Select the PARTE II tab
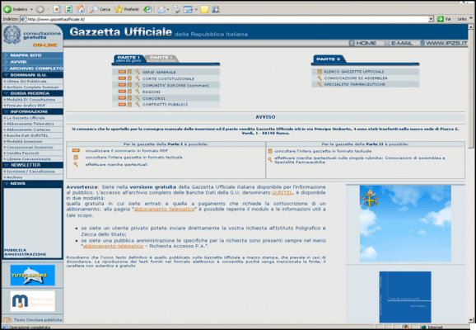 tap(329, 59)
